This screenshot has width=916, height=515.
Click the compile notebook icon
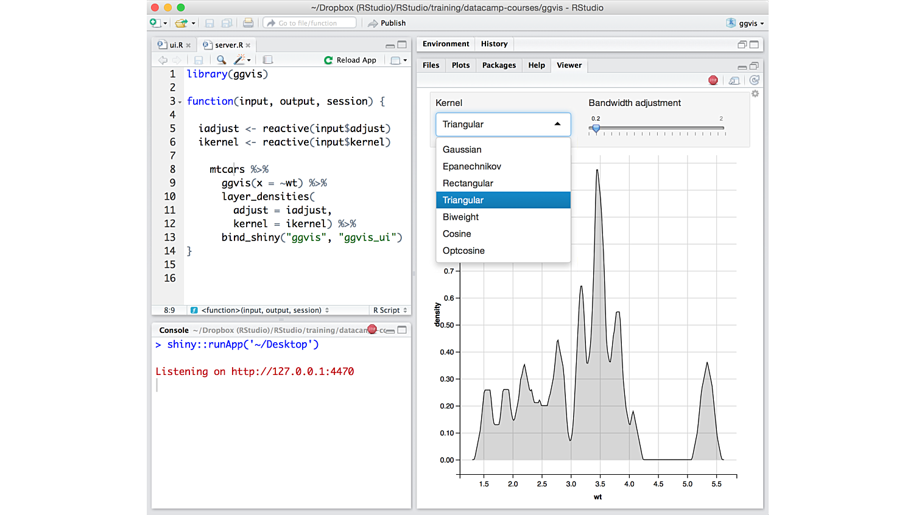coord(267,60)
